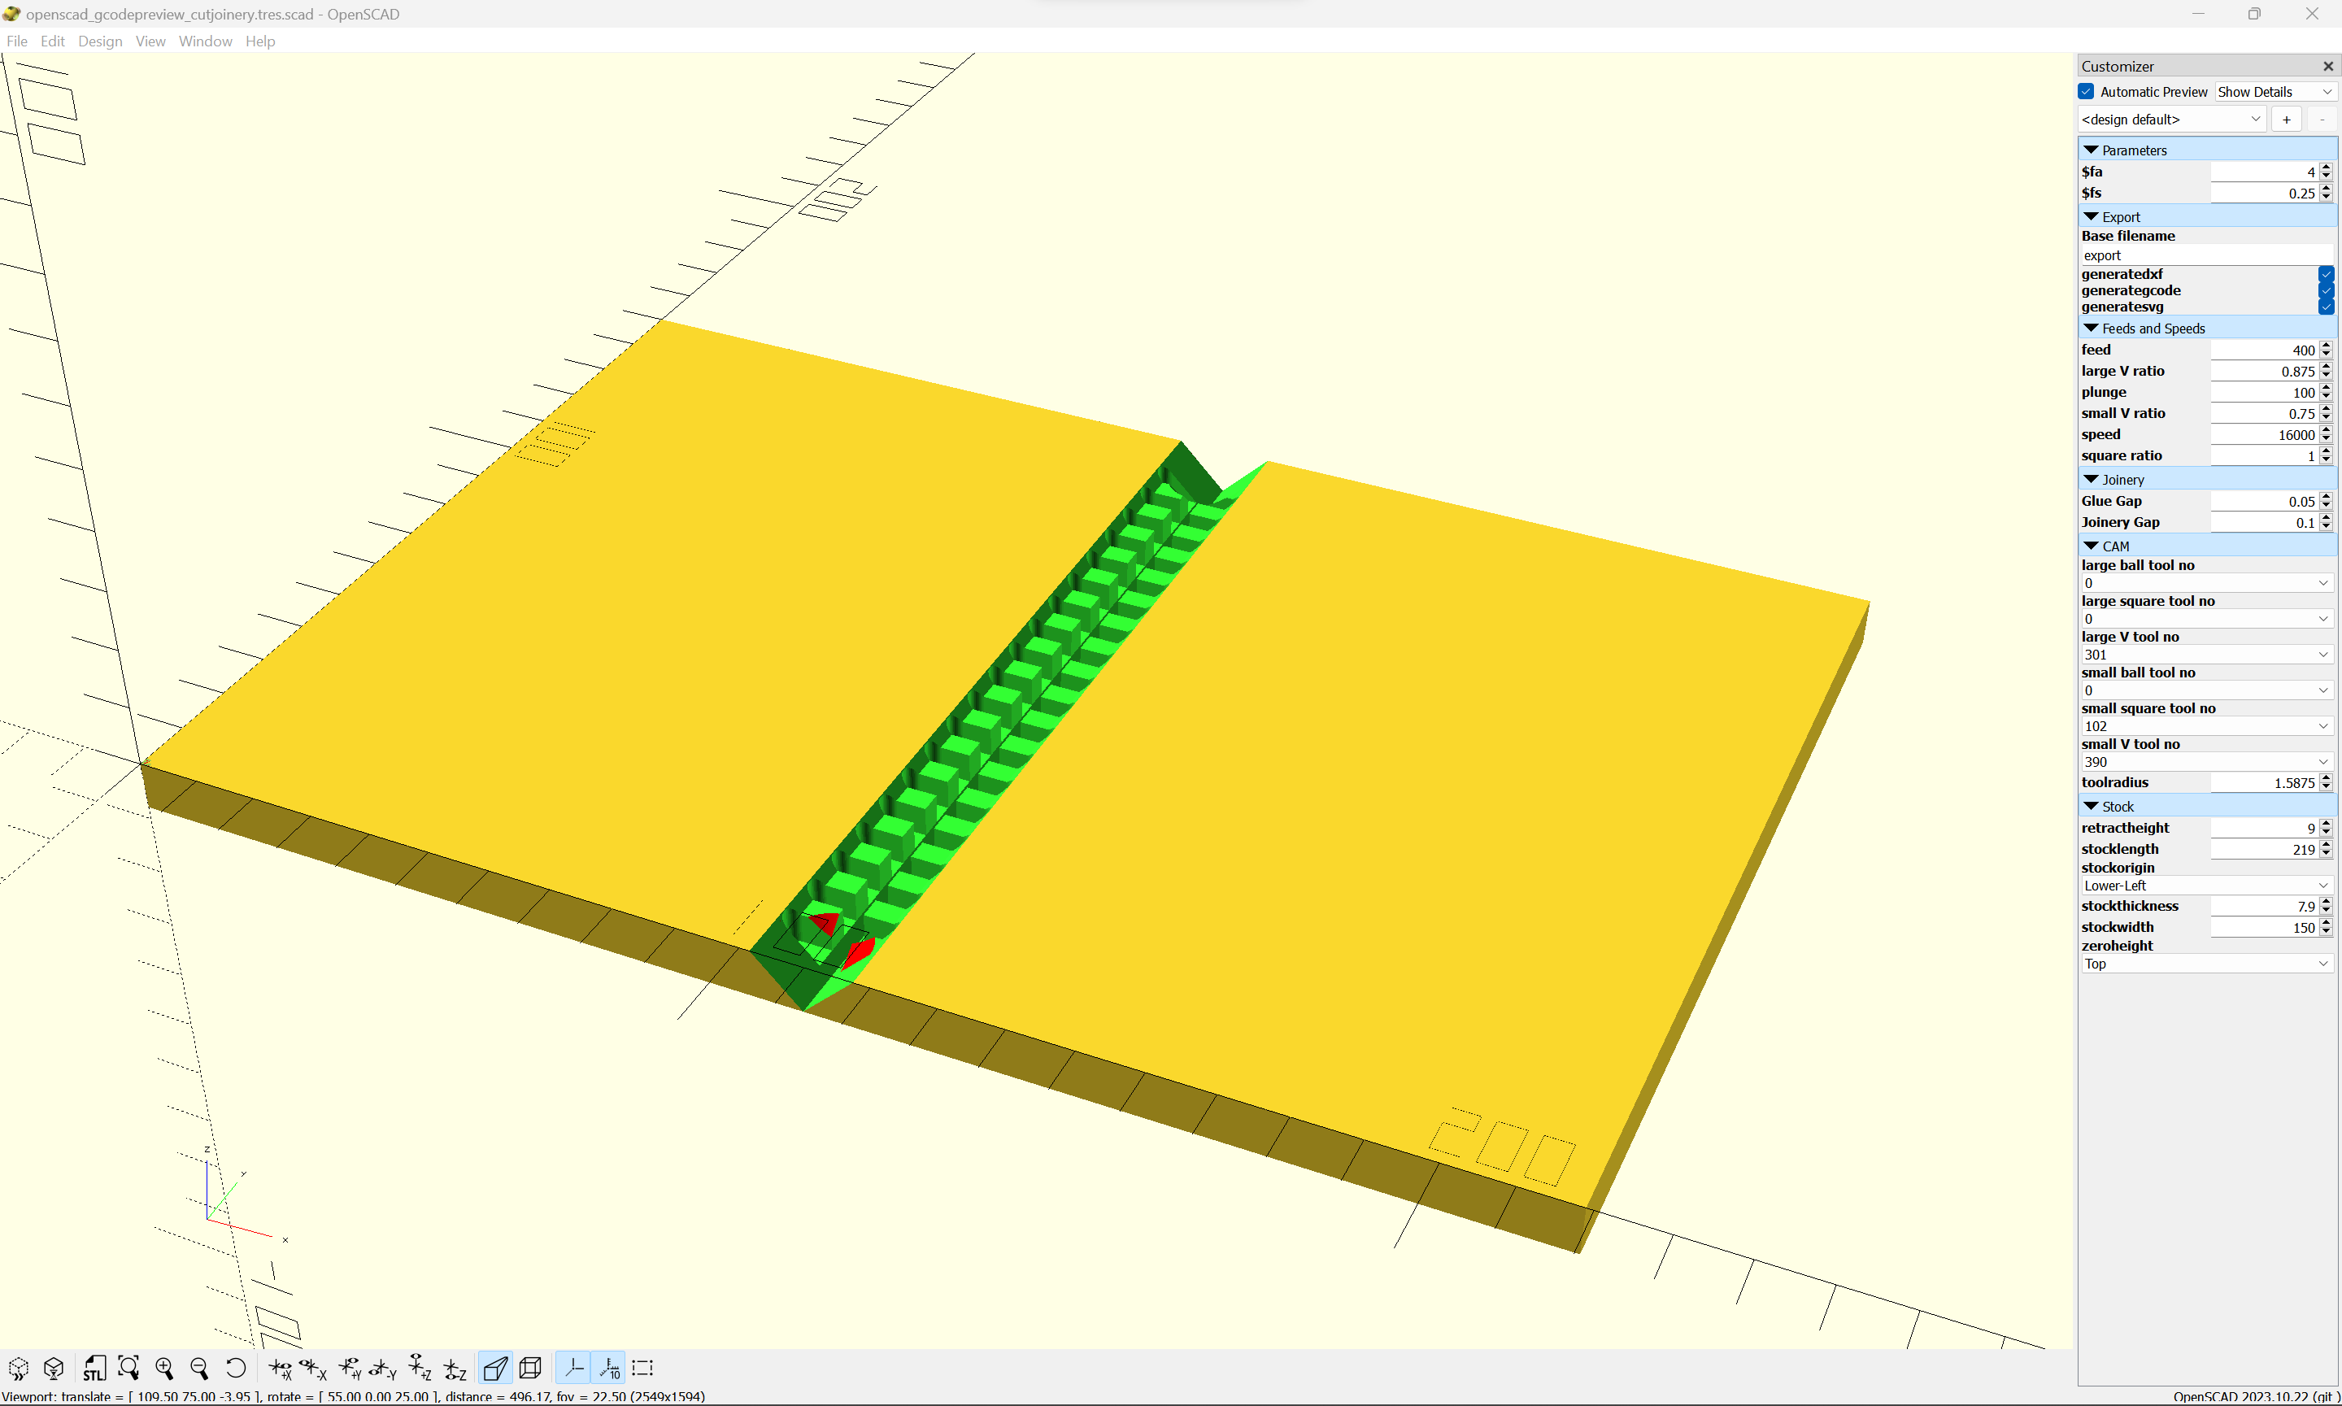
Task: Close the Customizer panel
Action: click(x=2328, y=67)
